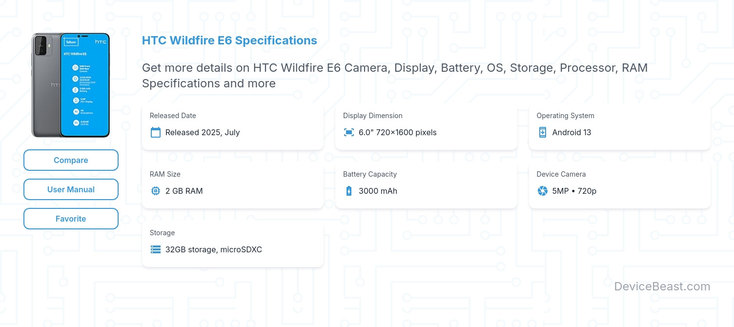Click the calendar icon beside Released Date

coord(156,132)
